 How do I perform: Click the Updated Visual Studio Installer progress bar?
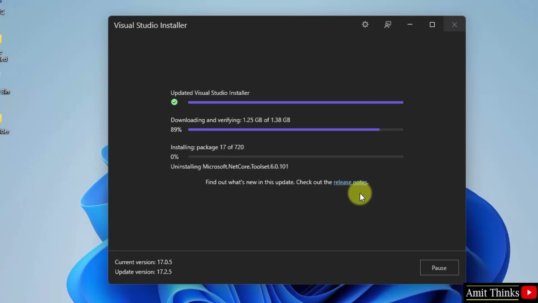point(295,102)
